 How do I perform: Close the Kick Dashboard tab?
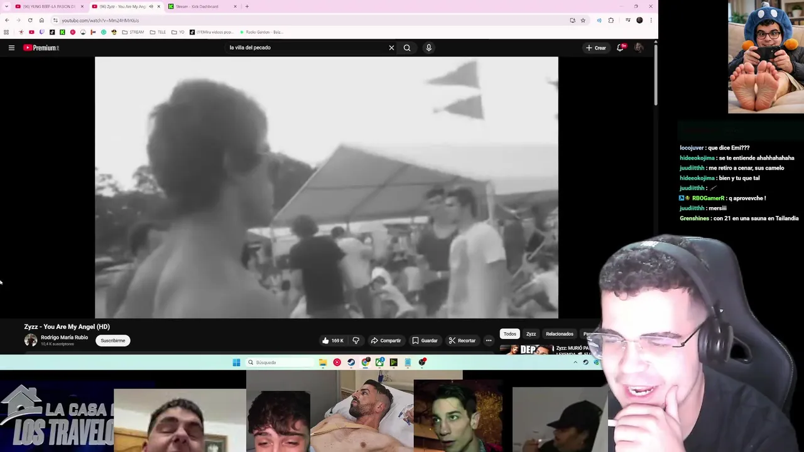pyautogui.click(x=235, y=6)
